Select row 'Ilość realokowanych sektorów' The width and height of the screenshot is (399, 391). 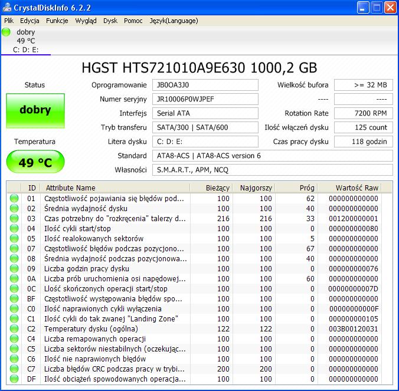194,238
